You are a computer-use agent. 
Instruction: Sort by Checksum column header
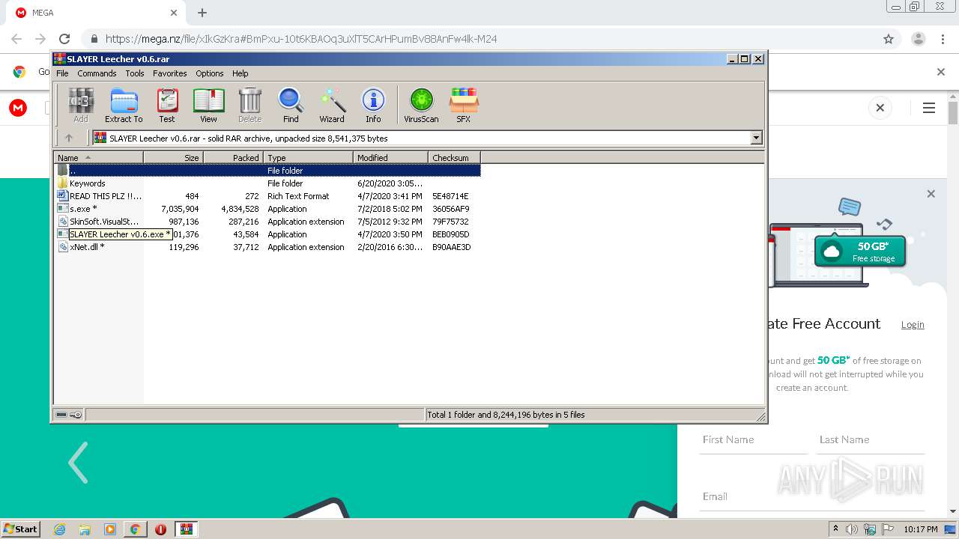(454, 157)
